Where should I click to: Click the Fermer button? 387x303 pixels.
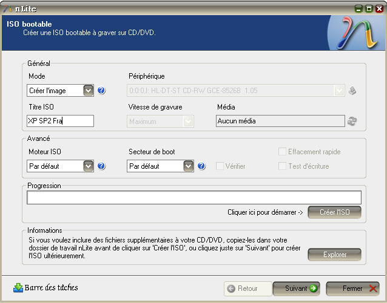(x=352, y=288)
